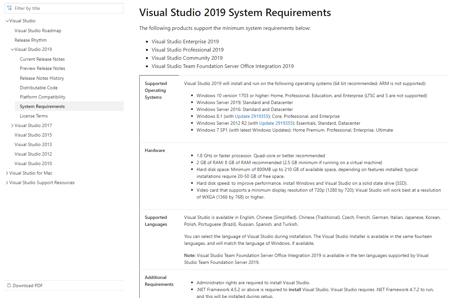Open Distributable Code page
This screenshot has width=463, height=298.
tap(39, 88)
